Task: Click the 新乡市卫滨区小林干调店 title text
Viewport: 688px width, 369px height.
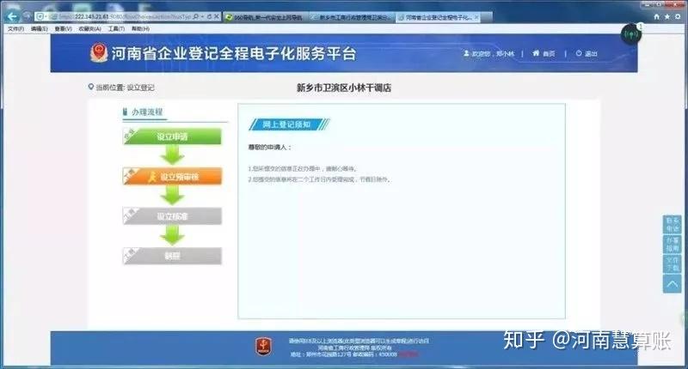Action: [343, 88]
